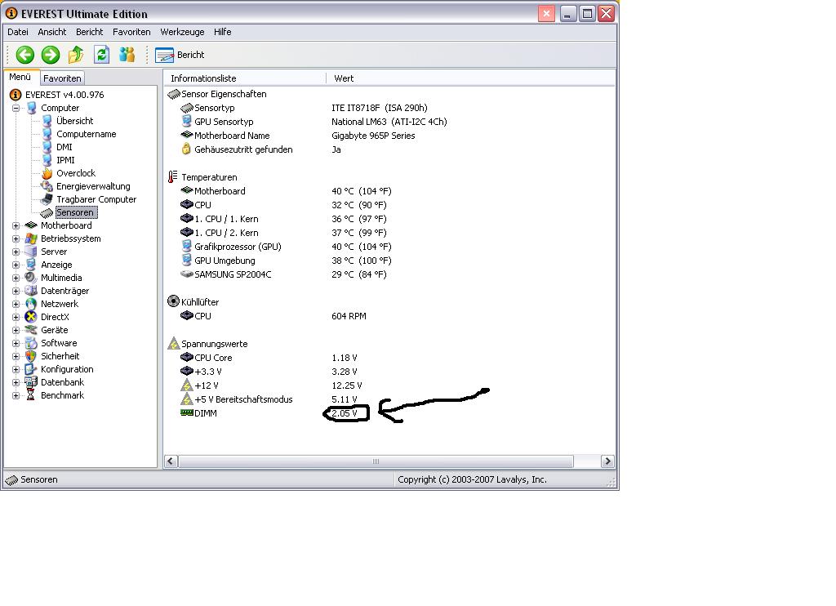
Task: Select the CPU Core voltage row
Action: [269, 358]
